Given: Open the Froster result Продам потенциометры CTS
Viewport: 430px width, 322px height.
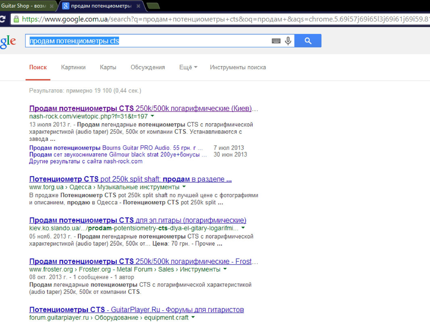Looking at the screenshot, I should click(144, 262).
